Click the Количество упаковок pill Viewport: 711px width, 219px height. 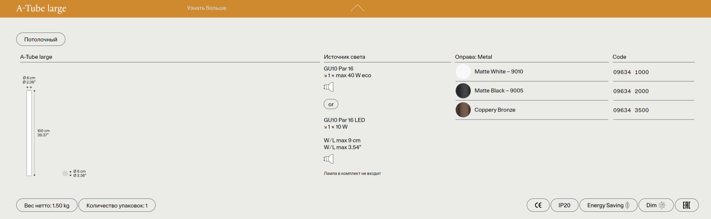click(x=117, y=205)
